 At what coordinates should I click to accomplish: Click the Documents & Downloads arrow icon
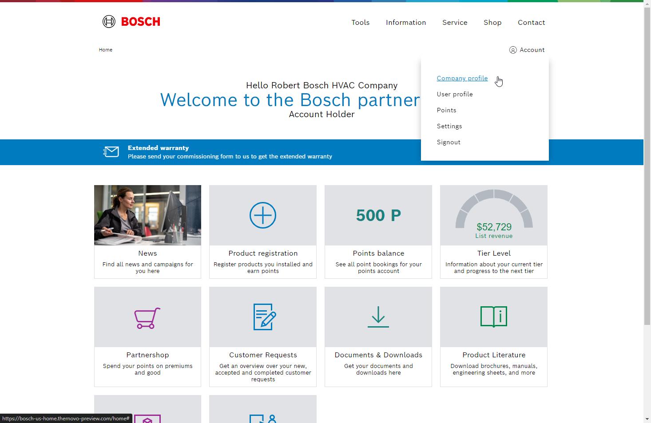[x=378, y=317]
